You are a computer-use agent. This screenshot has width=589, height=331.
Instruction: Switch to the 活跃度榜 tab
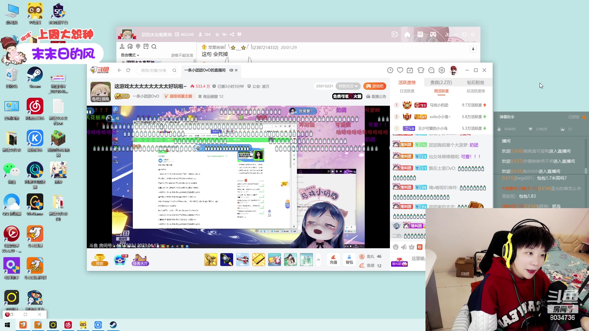(407, 82)
